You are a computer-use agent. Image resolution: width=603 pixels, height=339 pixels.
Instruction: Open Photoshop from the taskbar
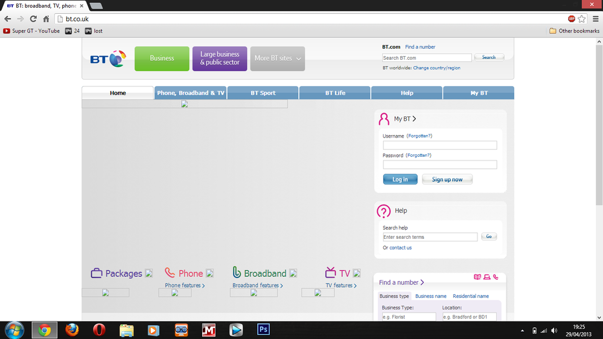click(x=263, y=329)
